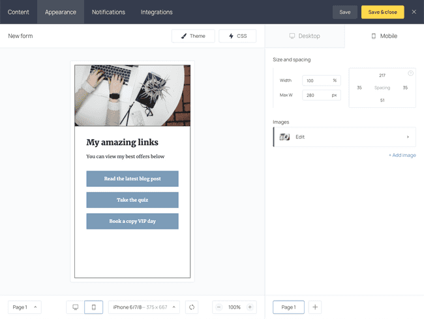This screenshot has height=319, width=424.
Task: Open the Integrations tab
Action: click(157, 12)
